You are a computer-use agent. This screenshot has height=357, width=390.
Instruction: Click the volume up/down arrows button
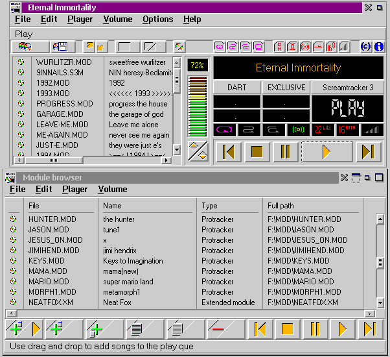pyautogui.click(x=198, y=151)
